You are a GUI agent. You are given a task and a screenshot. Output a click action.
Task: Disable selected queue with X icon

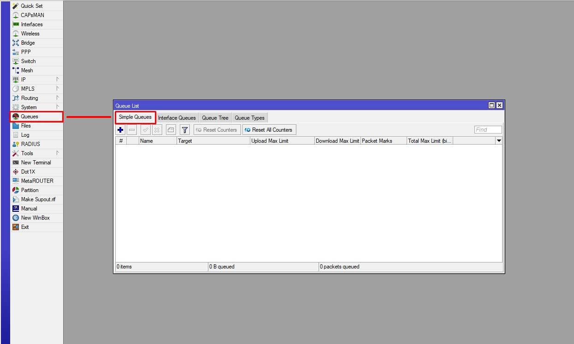pyautogui.click(x=156, y=129)
